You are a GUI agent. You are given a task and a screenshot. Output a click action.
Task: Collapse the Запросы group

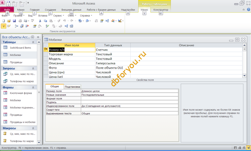(x=33, y=68)
